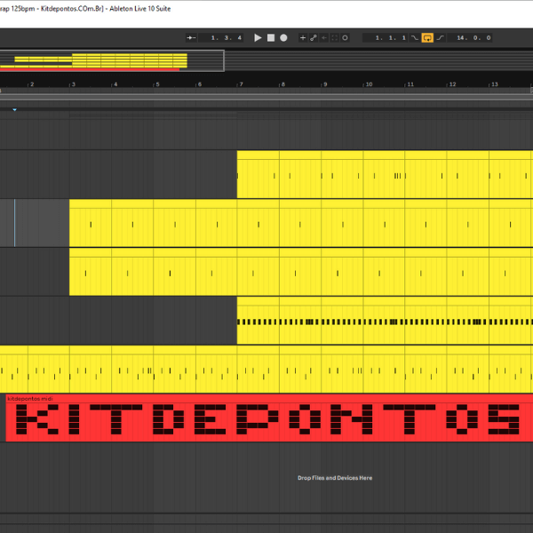Screen dimensions: 533x533
Task: Select top track's clip with dense notes at bar 10
Action: pyautogui.click(x=384, y=174)
